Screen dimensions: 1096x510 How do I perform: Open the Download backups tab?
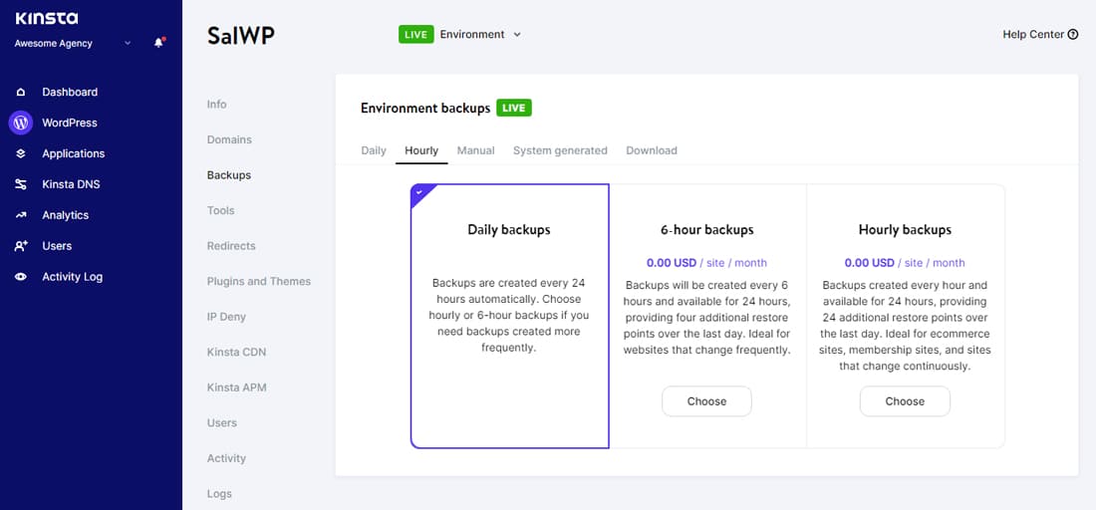(x=652, y=150)
